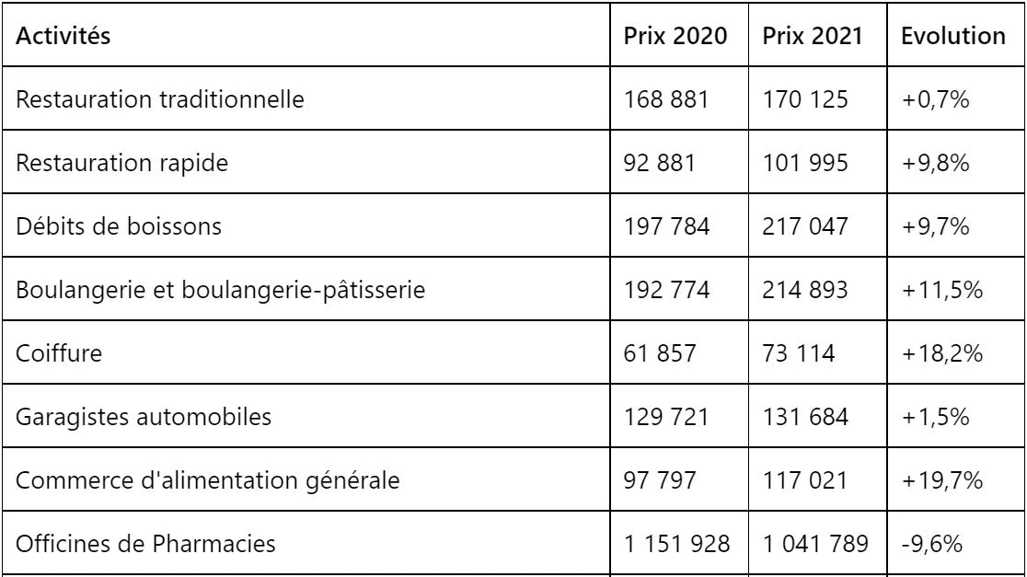Viewport: 1027px width, 577px height.
Task: Select the 217 047 value cell
Action: pyautogui.click(x=817, y=226)
